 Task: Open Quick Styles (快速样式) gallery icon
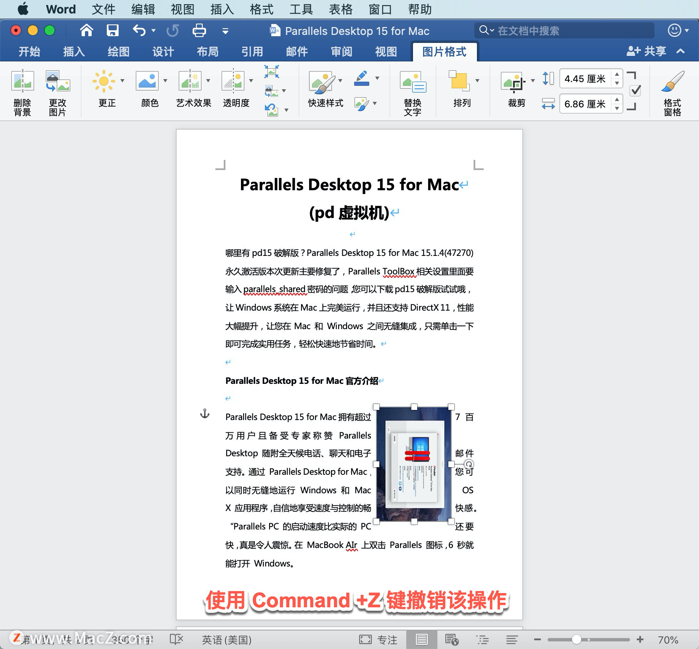(323, 82)
